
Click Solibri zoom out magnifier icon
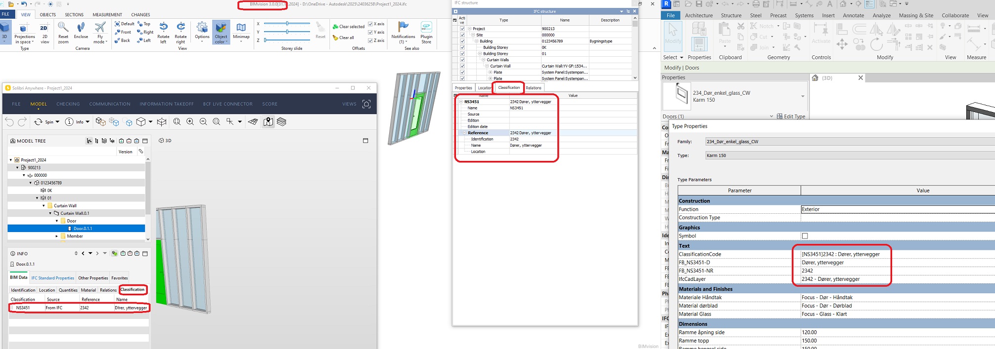click(203, 121)
